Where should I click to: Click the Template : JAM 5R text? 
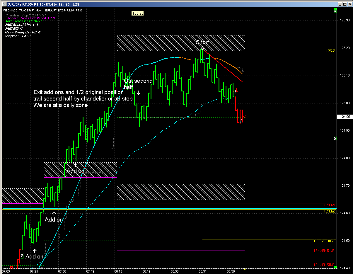pos(18,36)
